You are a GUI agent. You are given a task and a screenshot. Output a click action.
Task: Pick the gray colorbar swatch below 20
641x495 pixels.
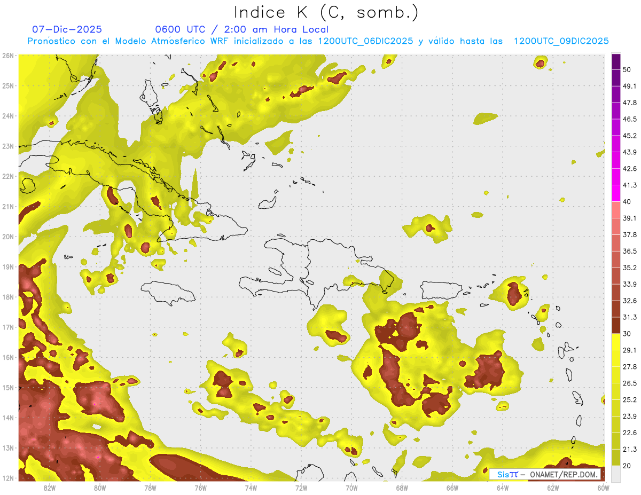tap(616, 474)
